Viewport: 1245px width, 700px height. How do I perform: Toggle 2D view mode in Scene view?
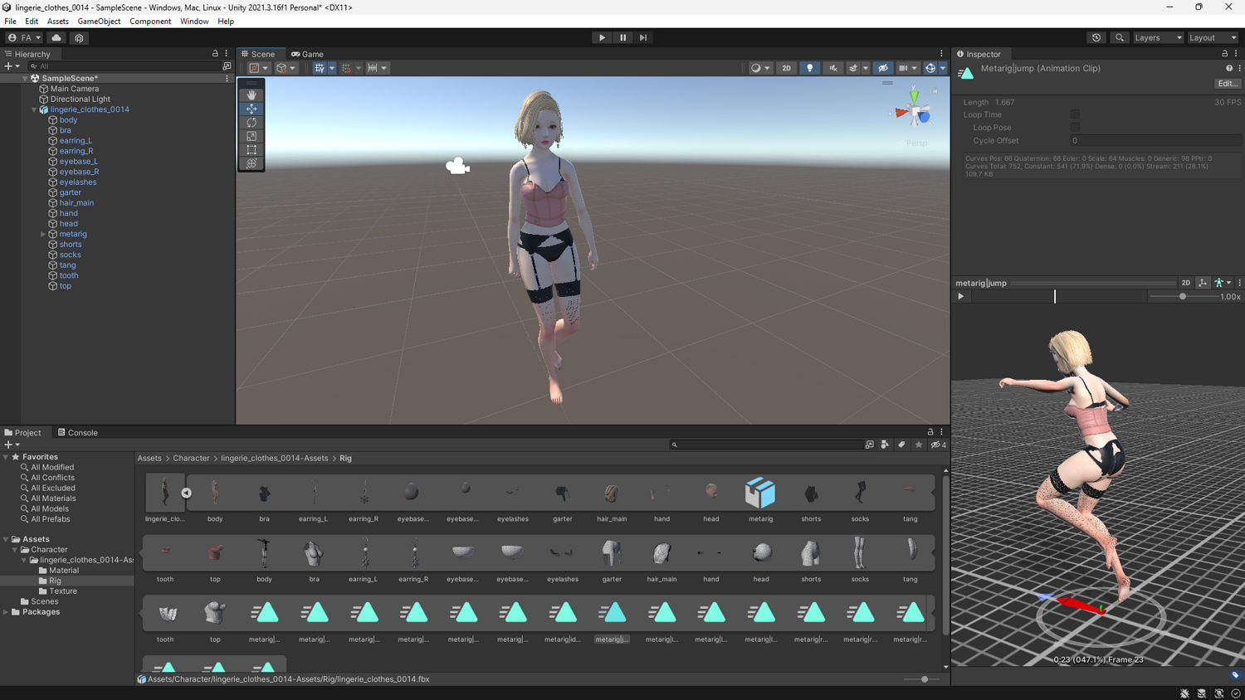[x=786, y=68]
